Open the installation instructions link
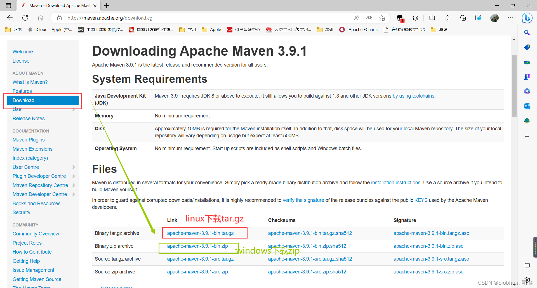The height and width of the screenshot is (288, 537). pyautogui.click(x=396, y=183)
